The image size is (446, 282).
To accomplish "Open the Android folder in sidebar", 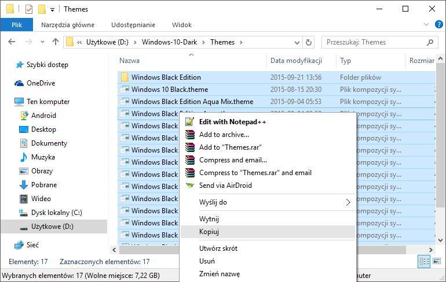I will click(43, 116).
